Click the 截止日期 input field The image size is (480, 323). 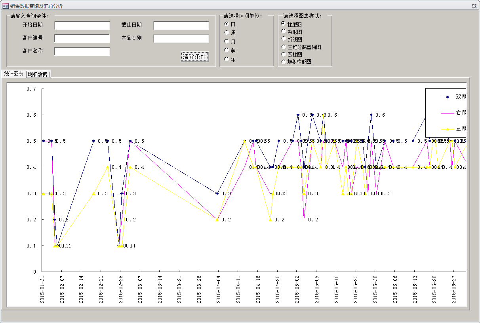[x=181, y=25]
